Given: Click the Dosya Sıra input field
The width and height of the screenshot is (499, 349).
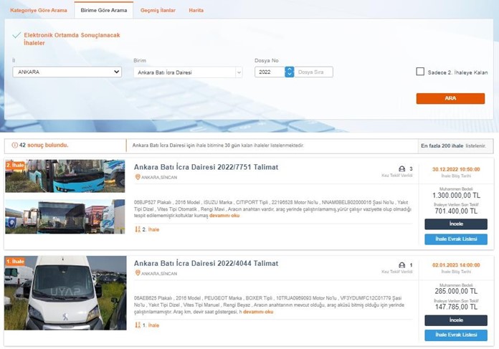Looking at the screenshot, I should click(314, 72).
